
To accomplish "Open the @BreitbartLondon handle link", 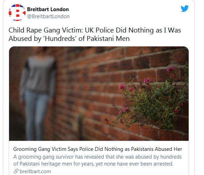I will tap(48, 16).
